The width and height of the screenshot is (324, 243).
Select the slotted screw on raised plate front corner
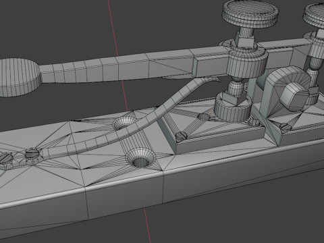coord(181,136)
